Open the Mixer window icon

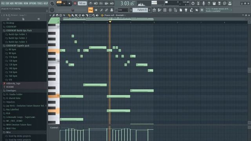(170, 10)
